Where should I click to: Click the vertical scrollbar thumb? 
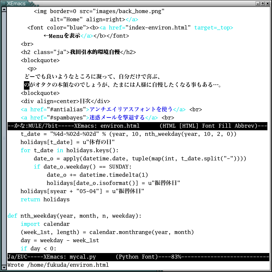pos(4,138)
